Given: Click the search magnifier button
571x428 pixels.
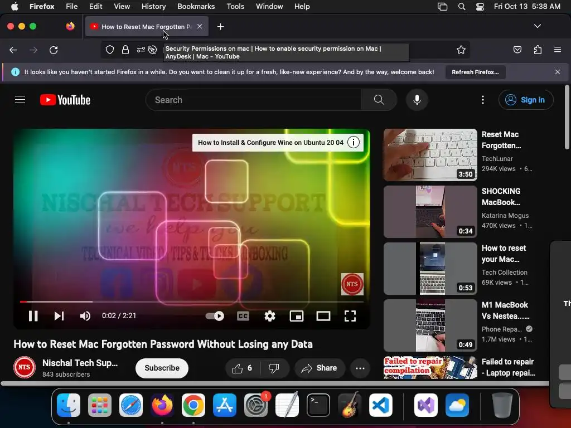Looking at the screenshot, I should click(379, 100).
